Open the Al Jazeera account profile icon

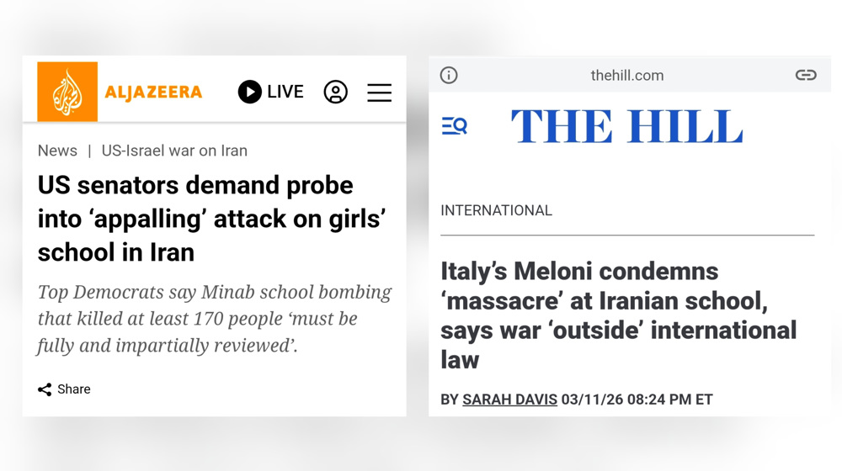pyautogui.click(x=335, y=92)
